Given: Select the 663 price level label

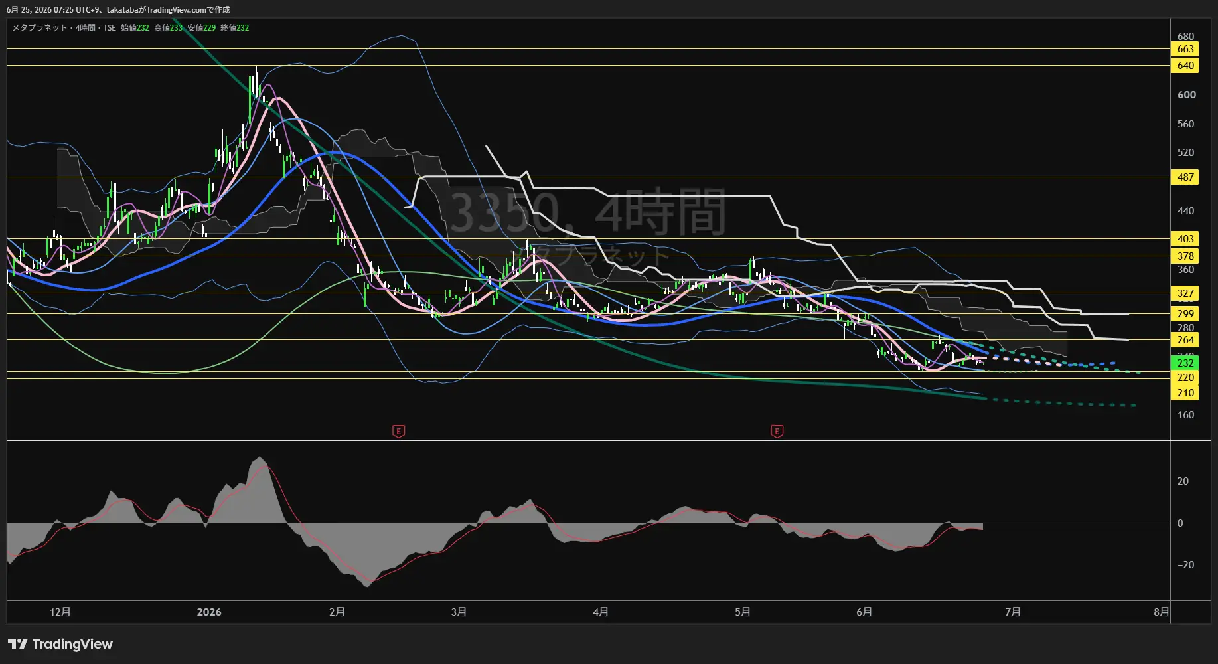Looking at the screenshot, I should point(1185,49).
